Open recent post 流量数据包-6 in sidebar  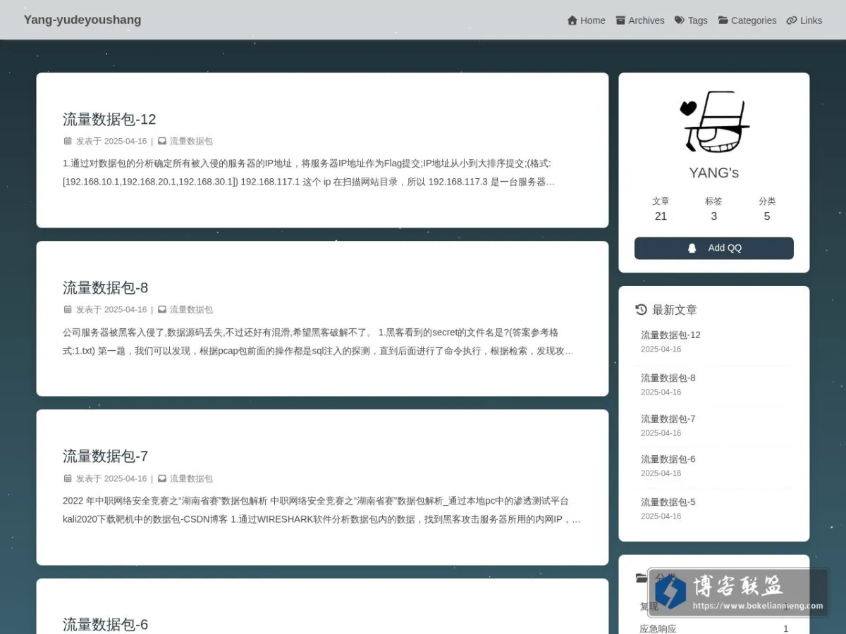point(668,459)
